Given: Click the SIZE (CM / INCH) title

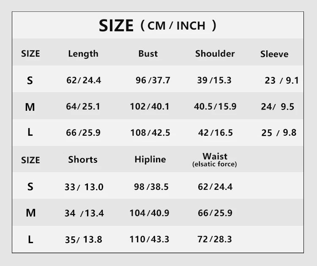Looking at the screenshot, I should [158, 26].
